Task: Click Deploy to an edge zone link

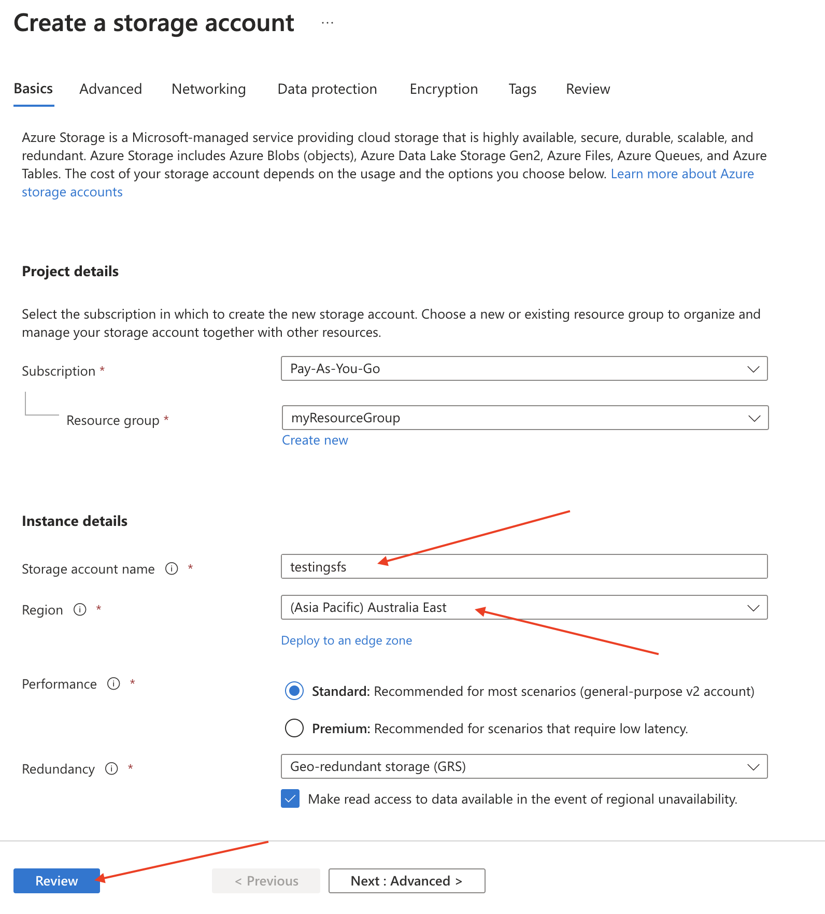Action: 347,640
